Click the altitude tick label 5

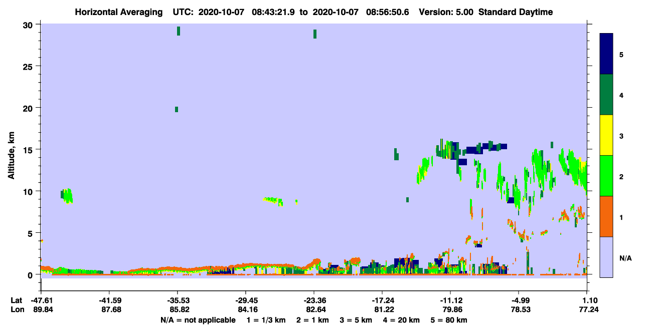[x=31, y=233]
